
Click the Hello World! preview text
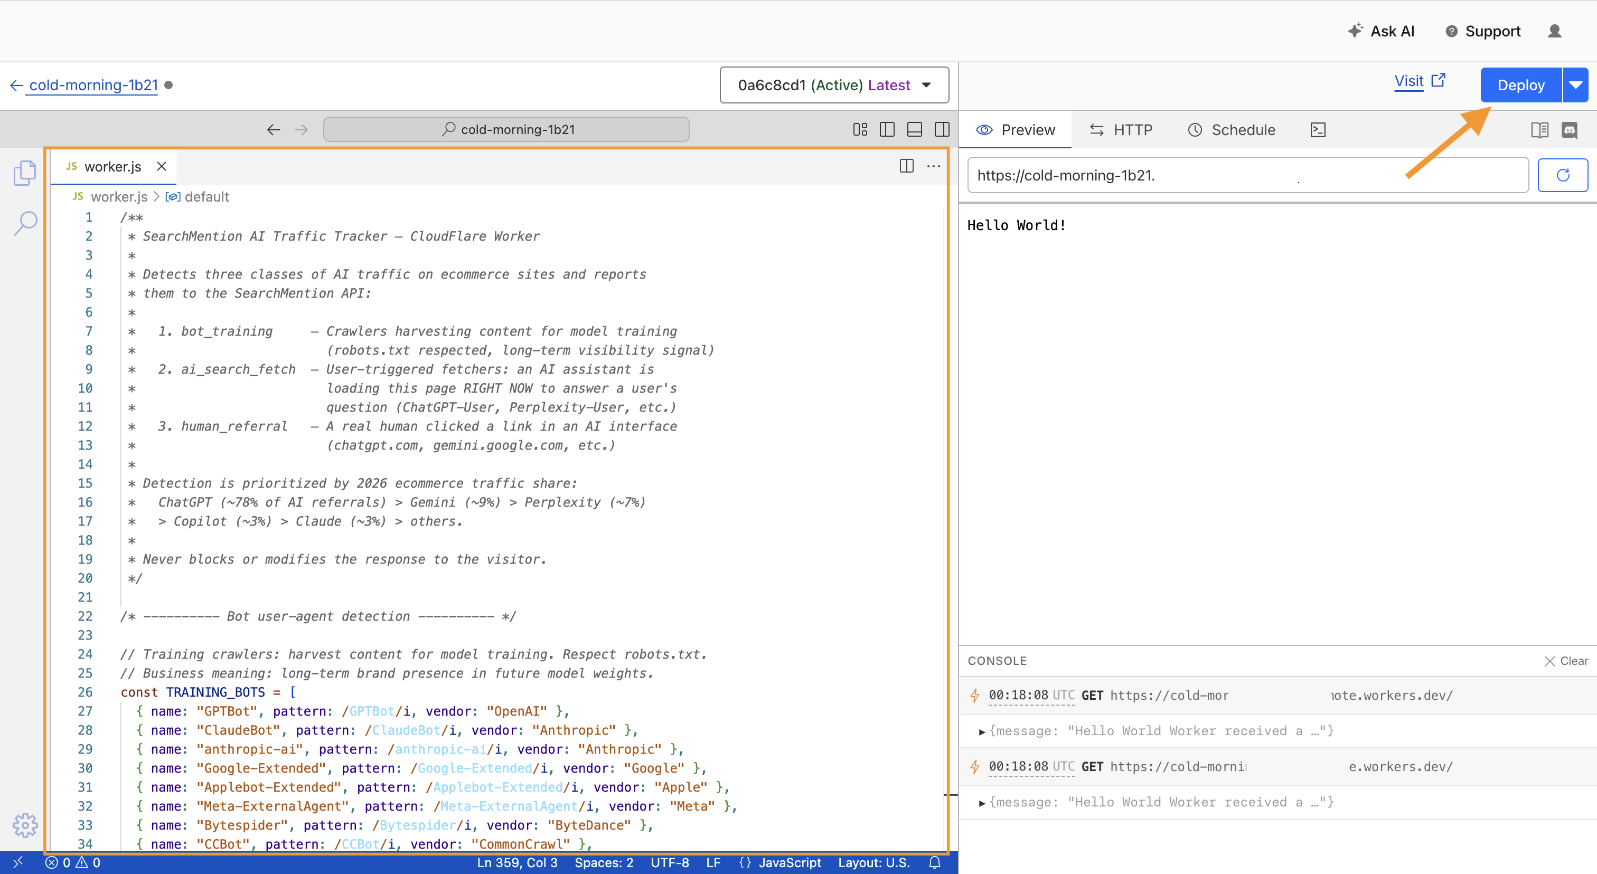pos(1016,225)
